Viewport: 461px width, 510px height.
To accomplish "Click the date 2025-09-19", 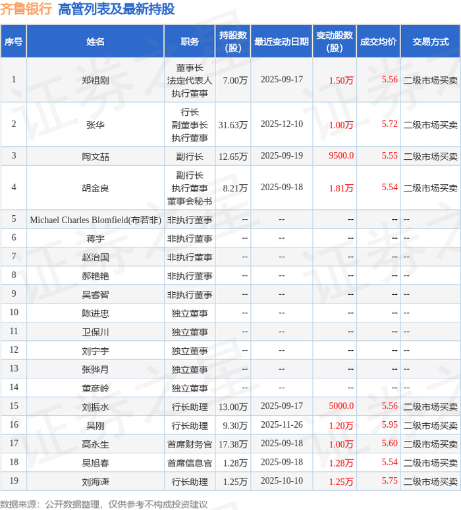I will coord(282,155).
